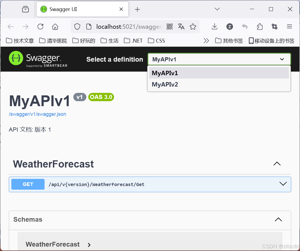Open the /swagger/v1/swagger.json link
The image size is (300, 251).
(38, 114)
